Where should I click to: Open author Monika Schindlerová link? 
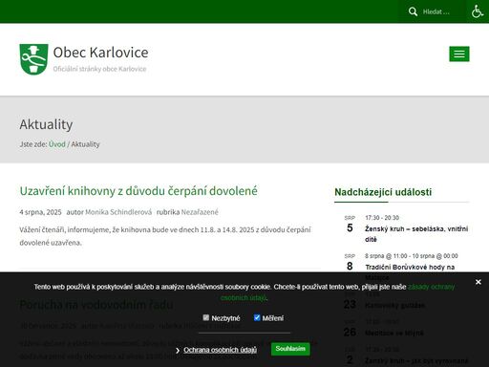[x=118, y=212]
